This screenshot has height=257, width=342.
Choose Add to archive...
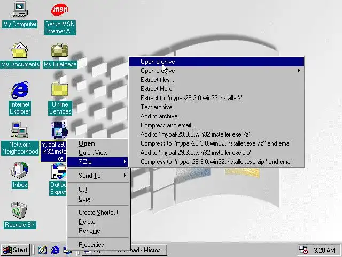click(216, 116)
